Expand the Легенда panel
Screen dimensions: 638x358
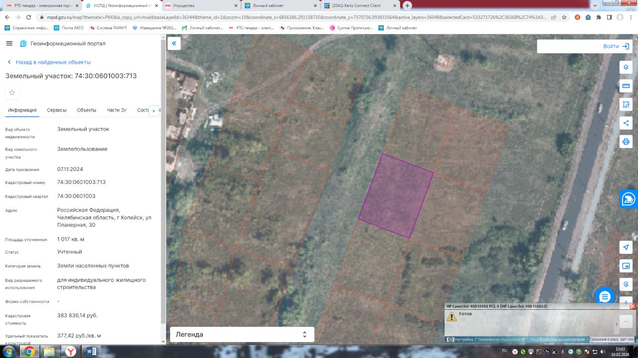click(242, 335)
